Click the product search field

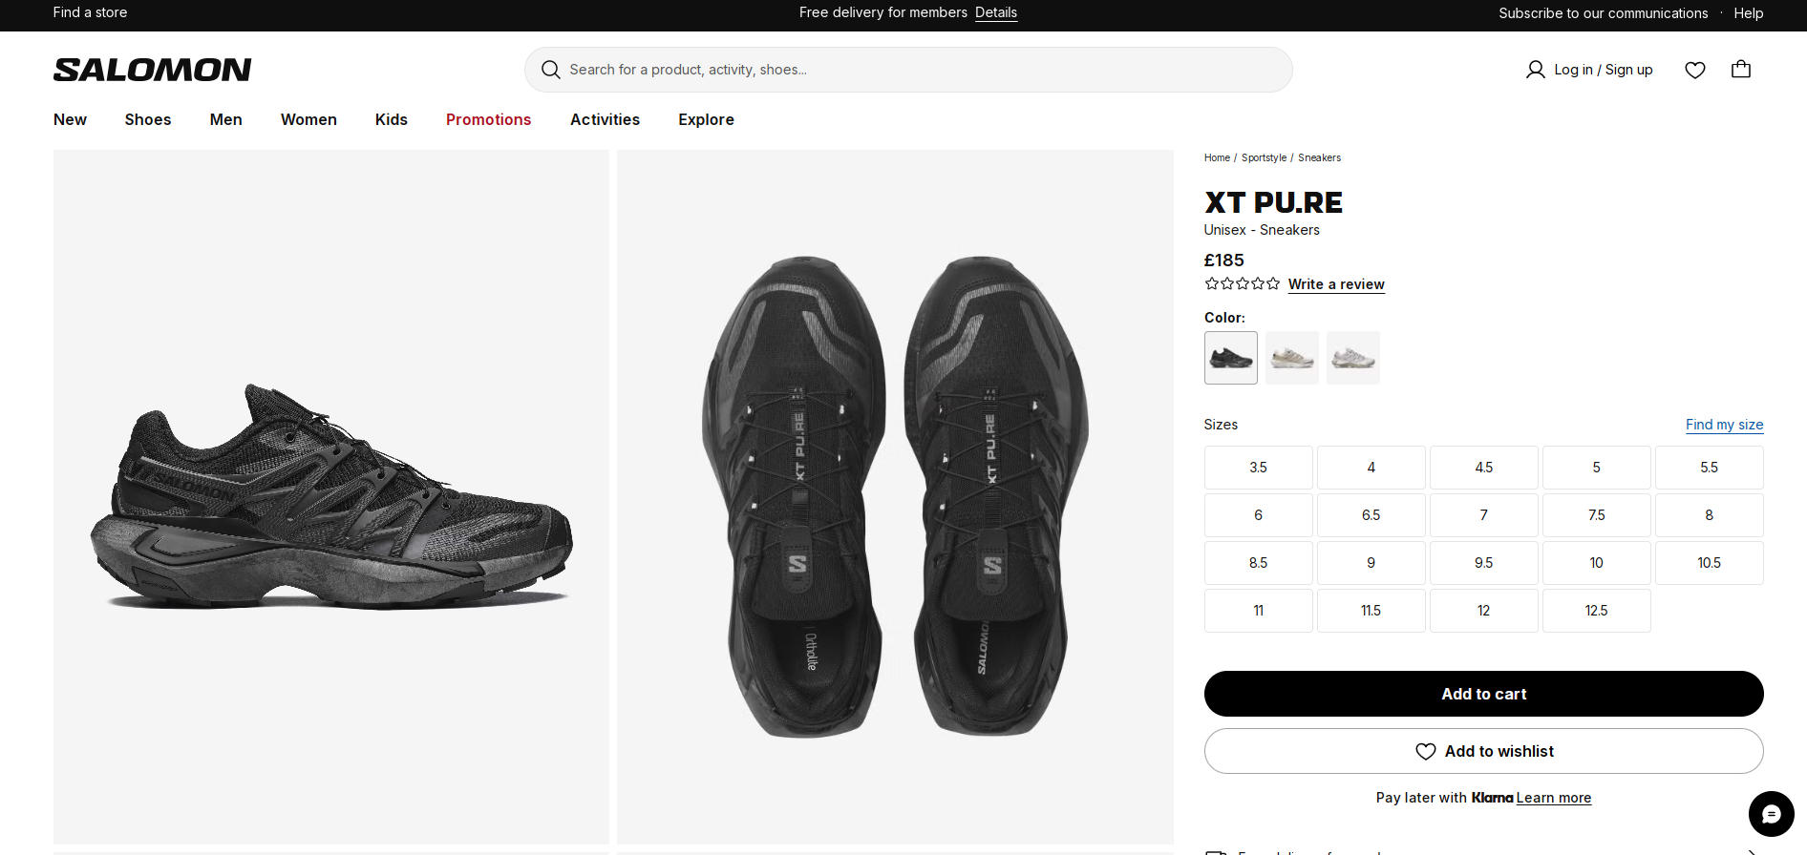tap(907, 70)
